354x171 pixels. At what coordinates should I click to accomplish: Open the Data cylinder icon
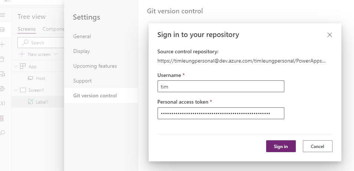click(x=2, y=59)
